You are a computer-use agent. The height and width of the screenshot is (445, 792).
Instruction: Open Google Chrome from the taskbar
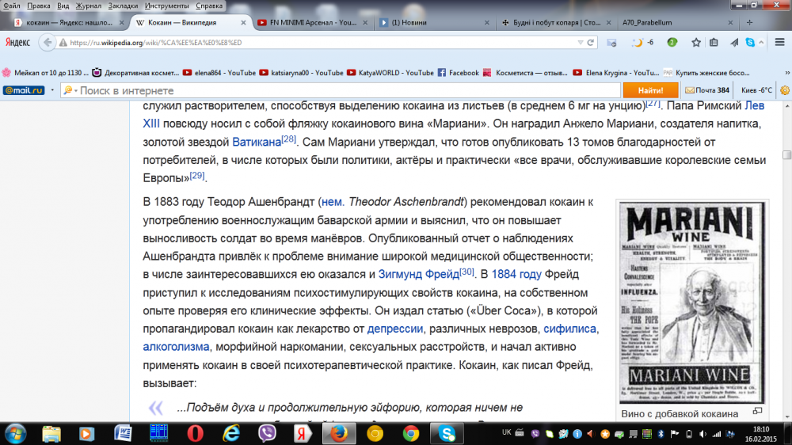point(410,433)
